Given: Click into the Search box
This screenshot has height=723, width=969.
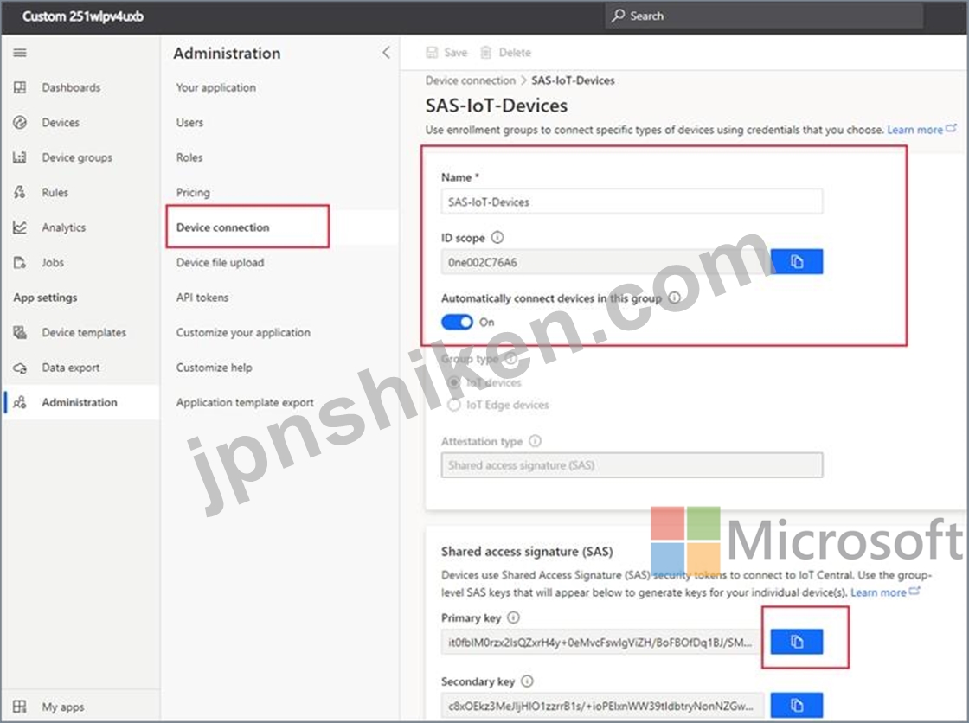Looking at the screenshot, I should point(764,16).
